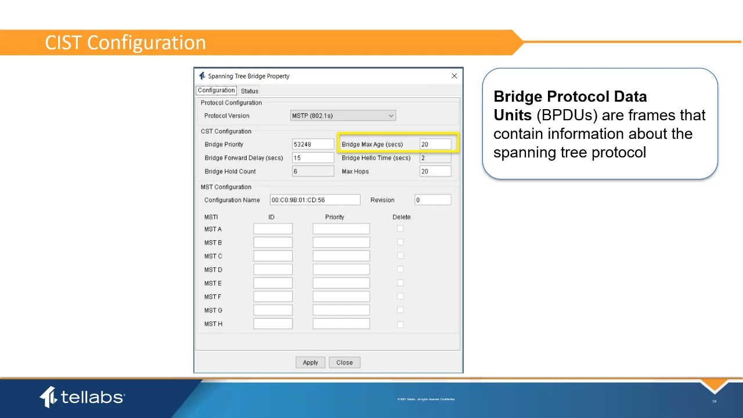Click the Revision field
The width and height of the screenshot is (743, 418).
click(x=433, y=200)
